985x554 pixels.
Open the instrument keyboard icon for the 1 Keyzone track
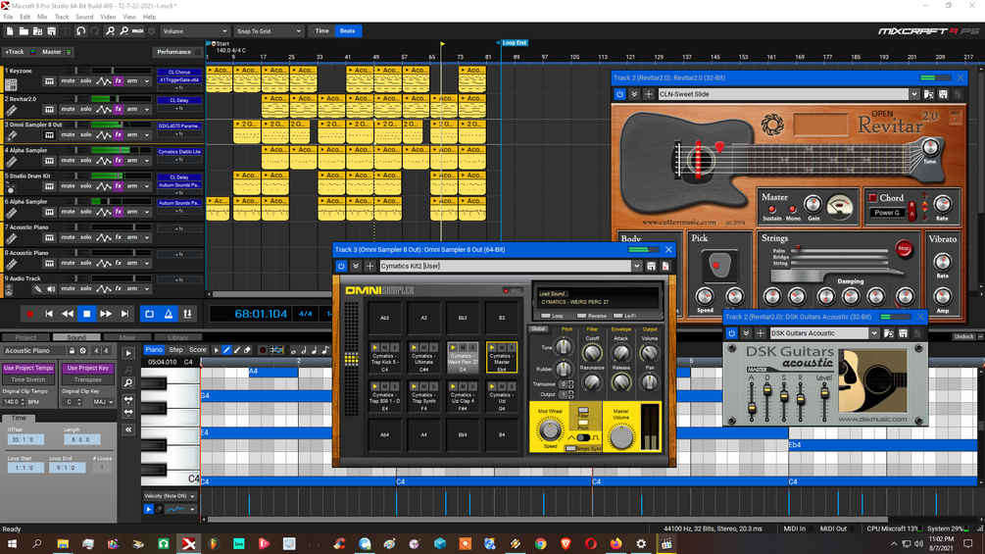(49, 81)
